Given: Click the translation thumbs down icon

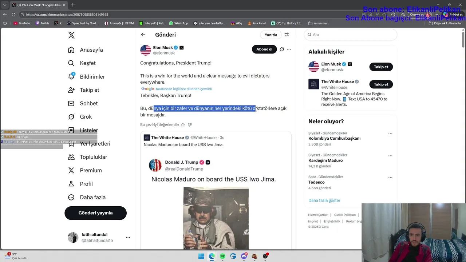Looking at the screenshot, I should (190, 125).
